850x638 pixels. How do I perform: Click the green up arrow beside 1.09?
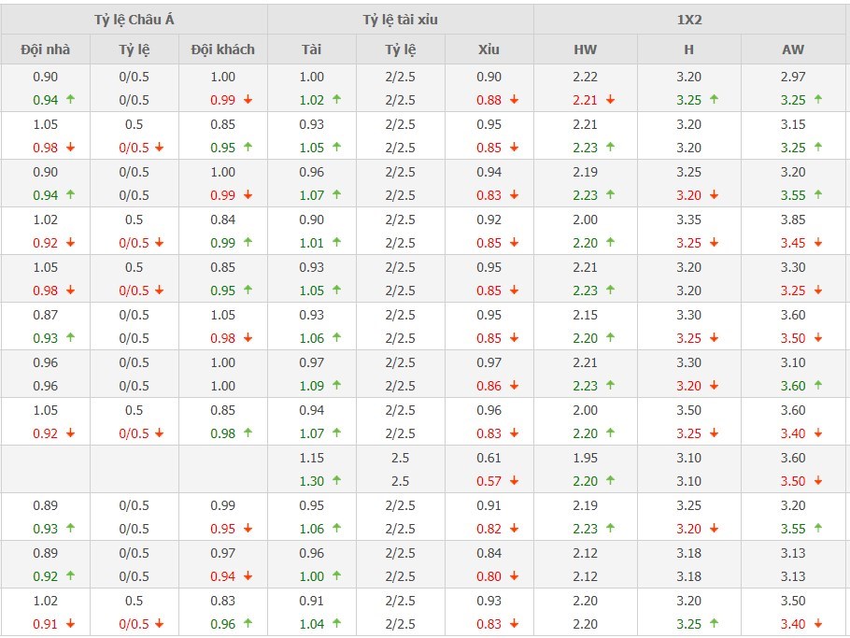[x=336, y=386]
